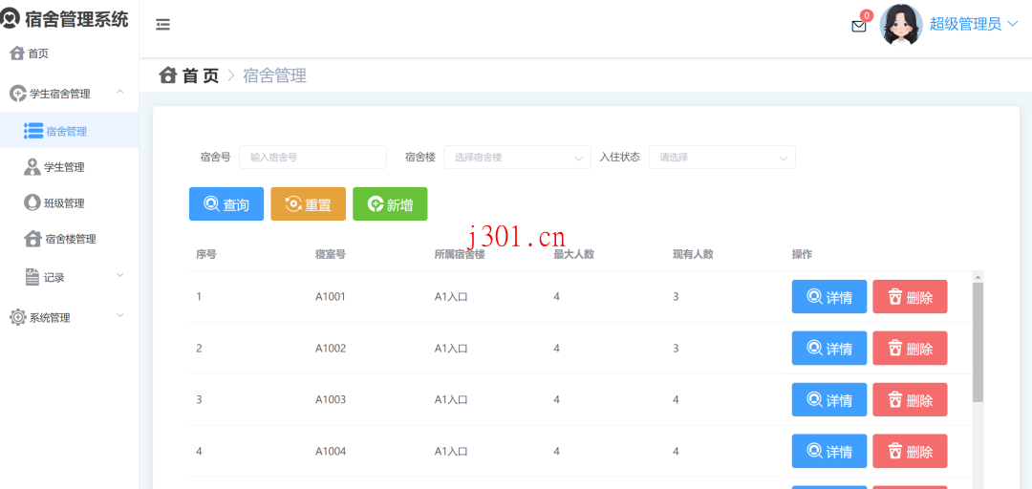
Task: Click the 现有人数 column header
Action: 693,255
